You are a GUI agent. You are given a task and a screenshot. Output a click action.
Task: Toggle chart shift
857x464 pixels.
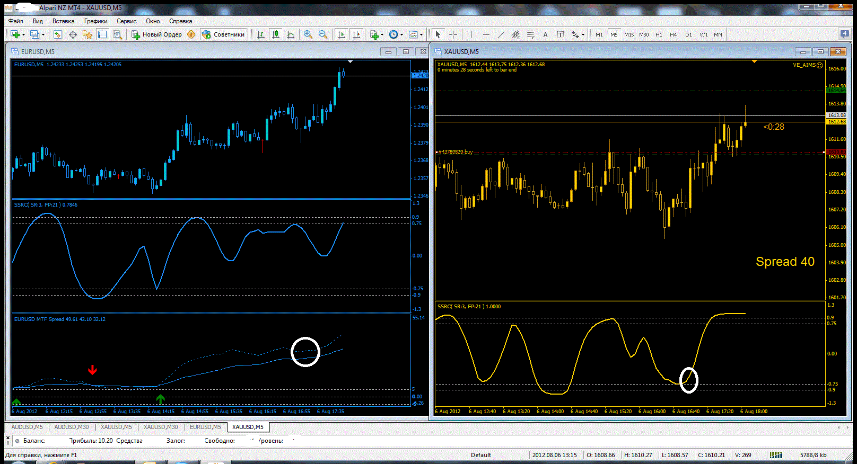[x=356, y=34]
